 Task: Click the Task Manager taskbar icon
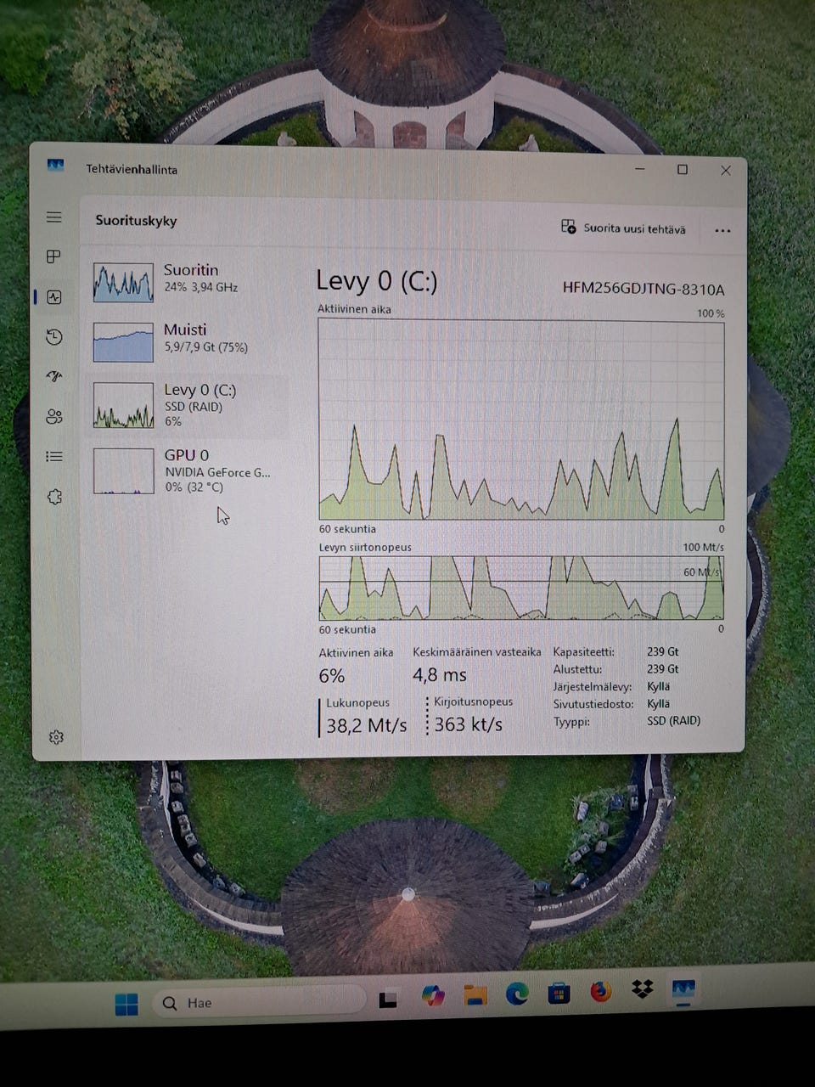(683, 991)
